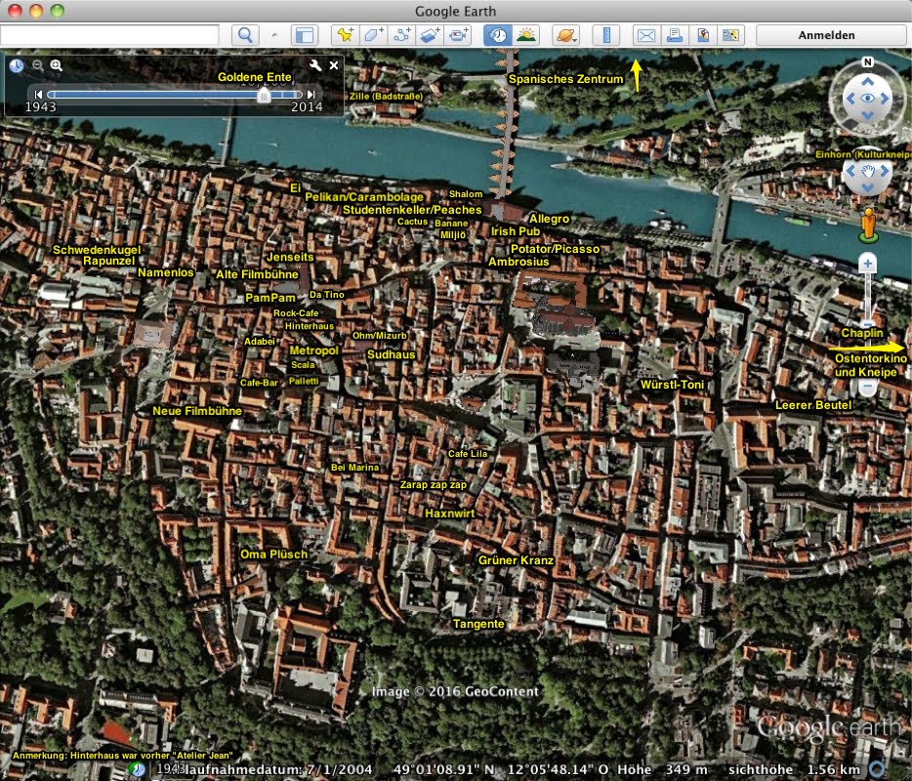Move down with pan joystick arrow
The height and width of the screenshot is (781, 912).
(868, 187)
